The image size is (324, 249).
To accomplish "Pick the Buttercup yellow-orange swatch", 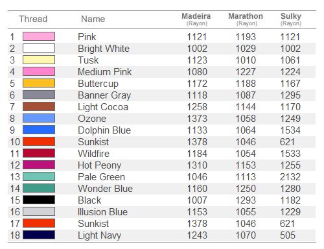I will point(39,83).
